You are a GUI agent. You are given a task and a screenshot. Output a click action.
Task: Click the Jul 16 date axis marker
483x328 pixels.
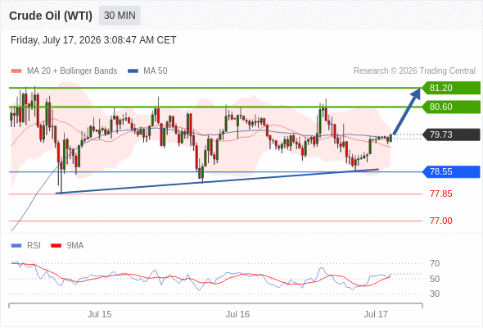237,314
